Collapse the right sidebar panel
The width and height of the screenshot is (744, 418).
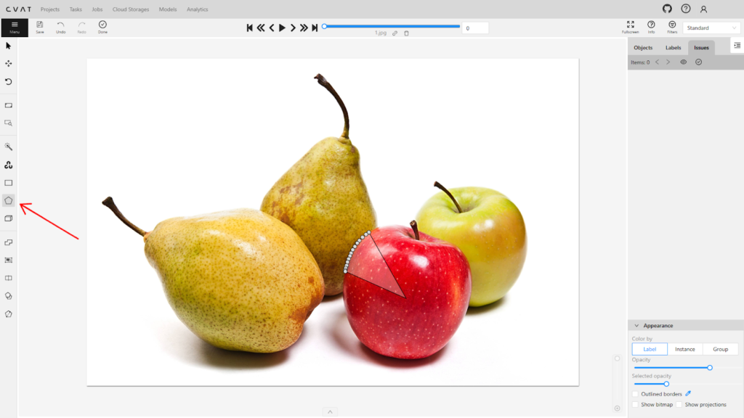(737, 46)
